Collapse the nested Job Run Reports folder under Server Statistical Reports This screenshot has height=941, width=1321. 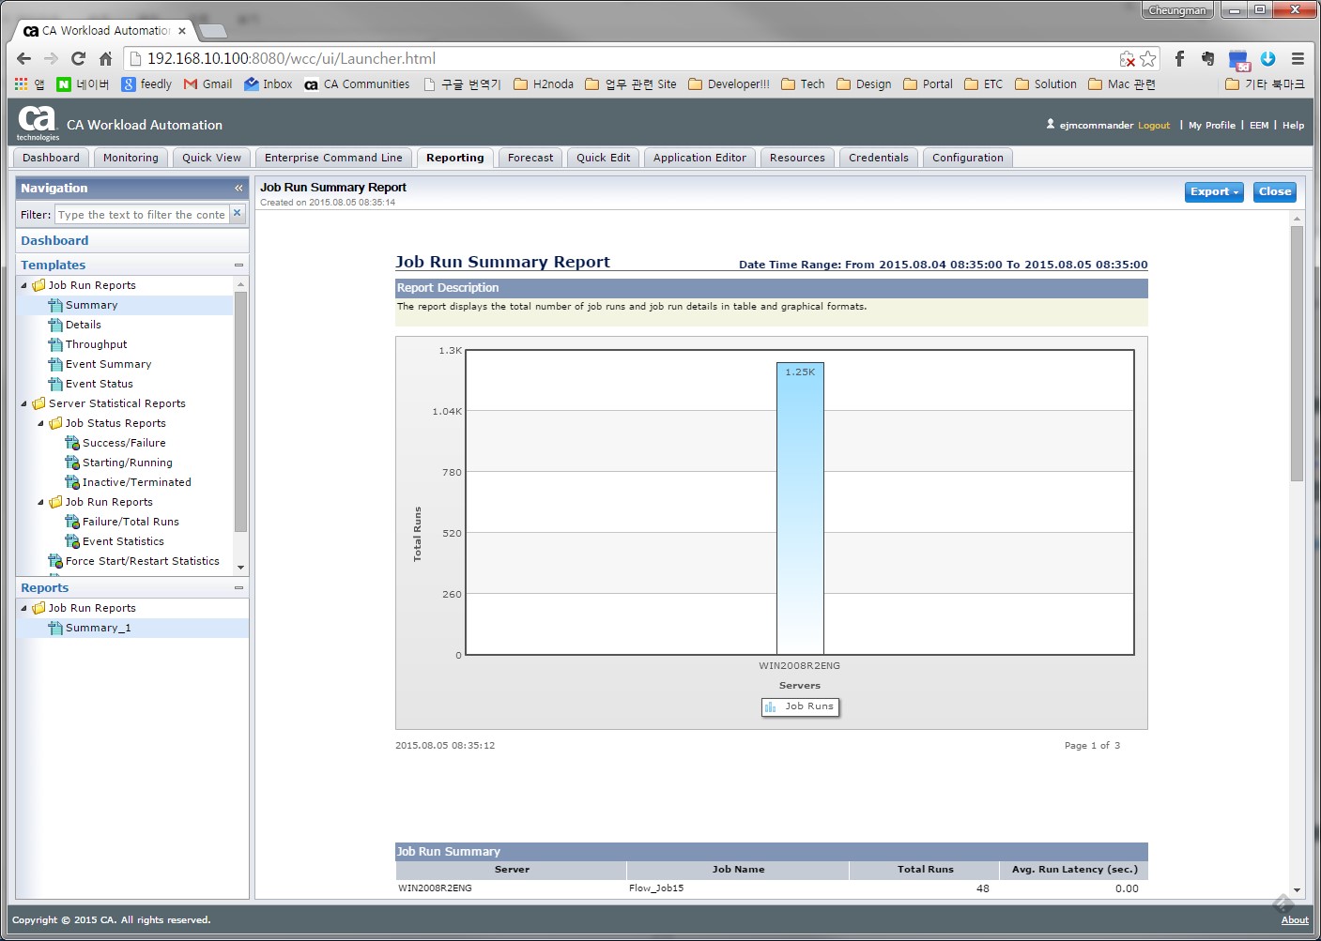41,502
